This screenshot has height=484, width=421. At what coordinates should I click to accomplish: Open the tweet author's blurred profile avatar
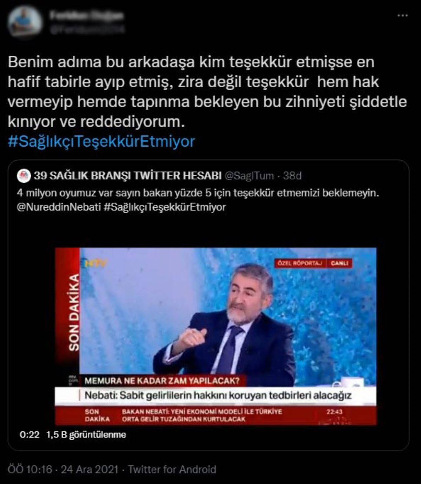click(x=25, y=21)
